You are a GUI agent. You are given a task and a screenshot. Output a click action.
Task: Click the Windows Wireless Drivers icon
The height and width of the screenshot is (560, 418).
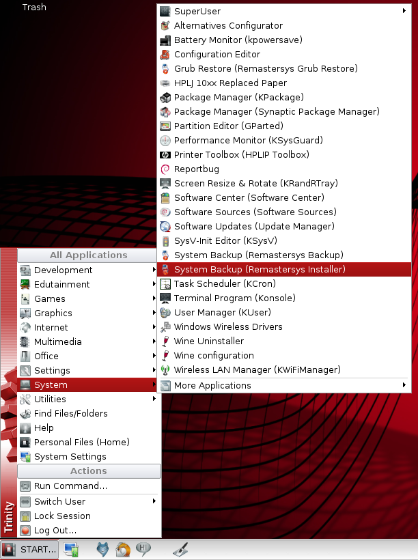click(x=165, y=327)
